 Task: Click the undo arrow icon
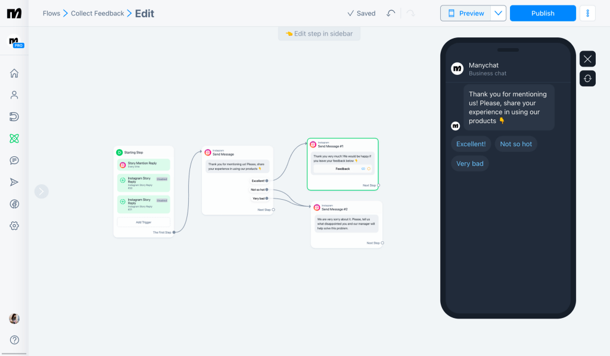(x=391, y=13)
